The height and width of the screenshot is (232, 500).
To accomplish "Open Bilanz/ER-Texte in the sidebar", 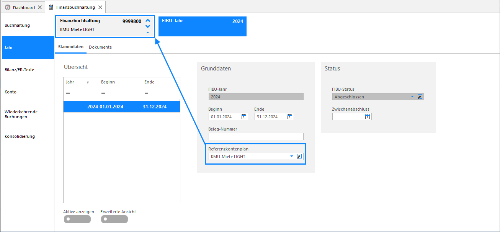I will [x=28, y=70].
